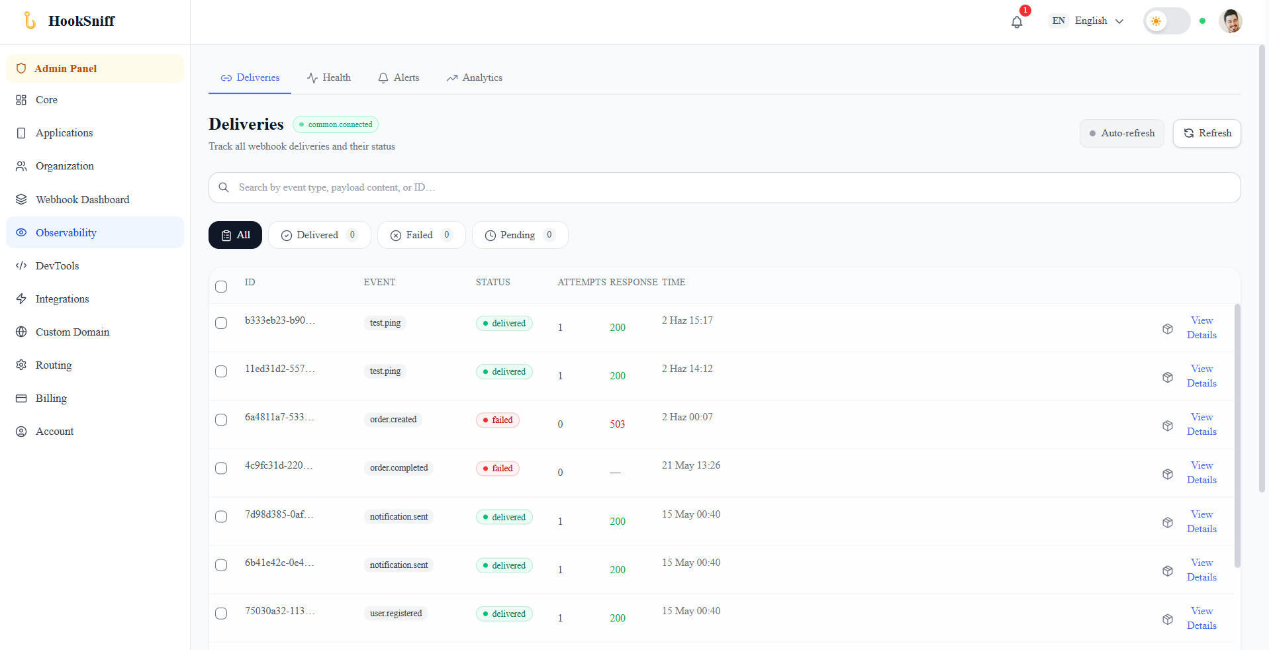This screenshot has width=1269, height=650.
Task: Click the Admin Panel shield icon
Action: (x=21, y=68)
